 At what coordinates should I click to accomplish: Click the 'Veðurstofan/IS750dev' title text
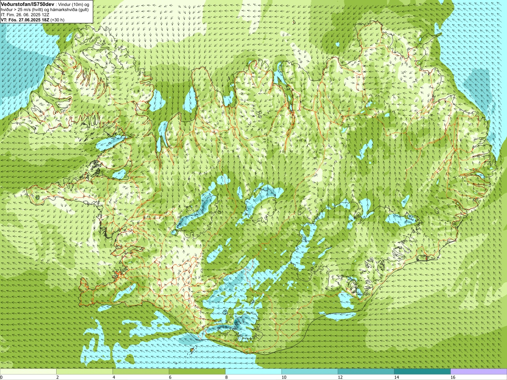point(27,4)
